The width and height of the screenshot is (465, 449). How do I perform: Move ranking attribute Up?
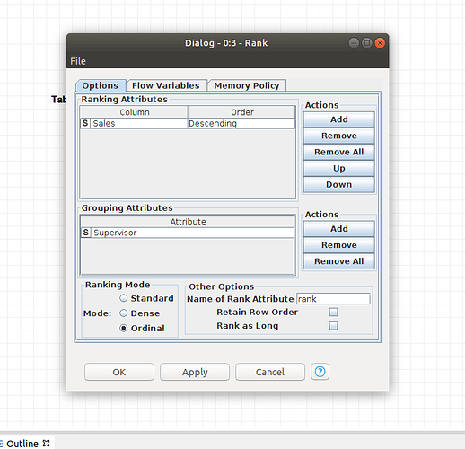[339, 168]
